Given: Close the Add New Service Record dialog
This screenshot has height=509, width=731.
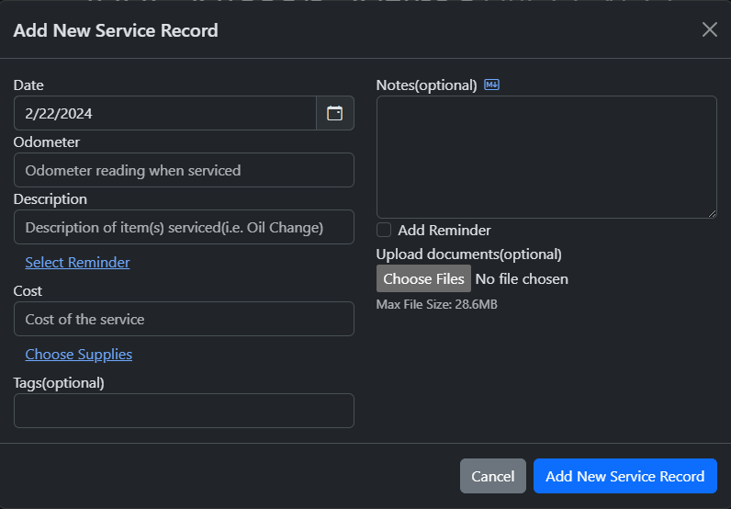Looking at the screenshot, I should click(x=709, y=29).
